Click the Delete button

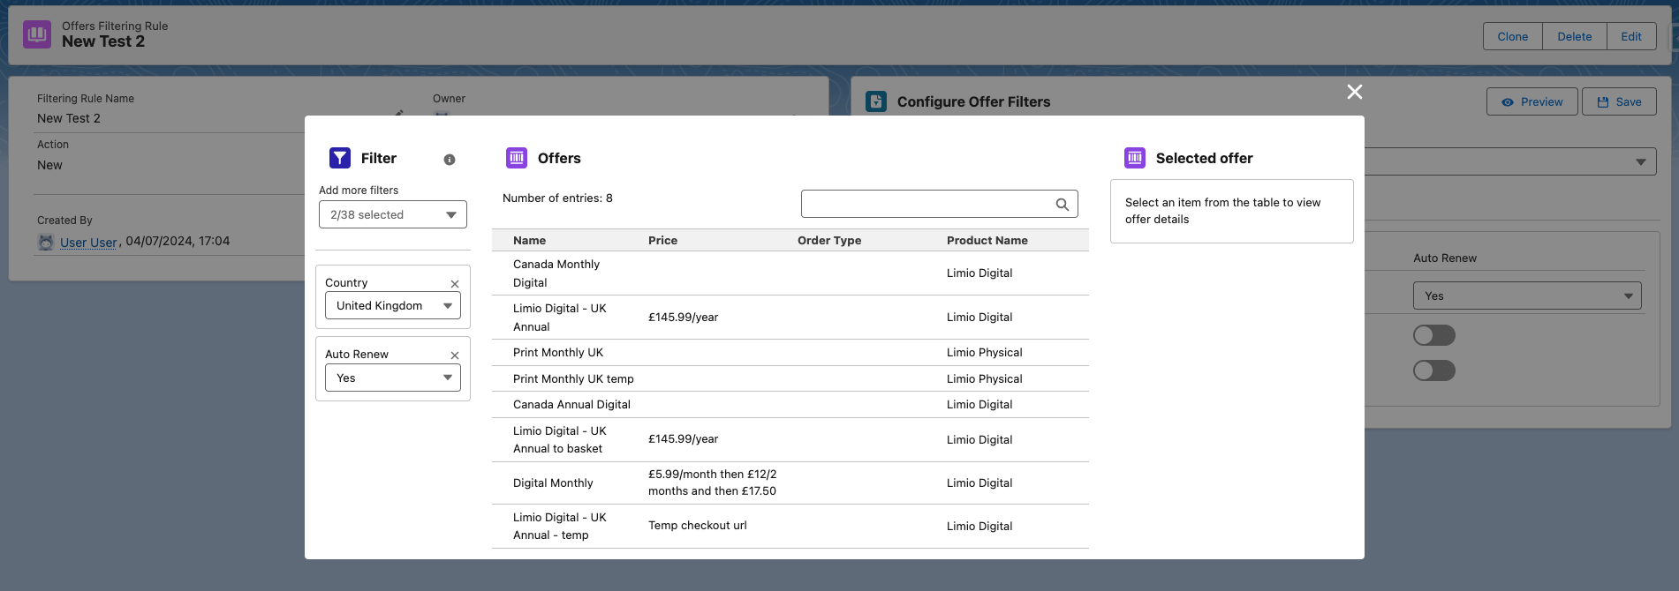pyautogui.click(x=1574, y=36)
